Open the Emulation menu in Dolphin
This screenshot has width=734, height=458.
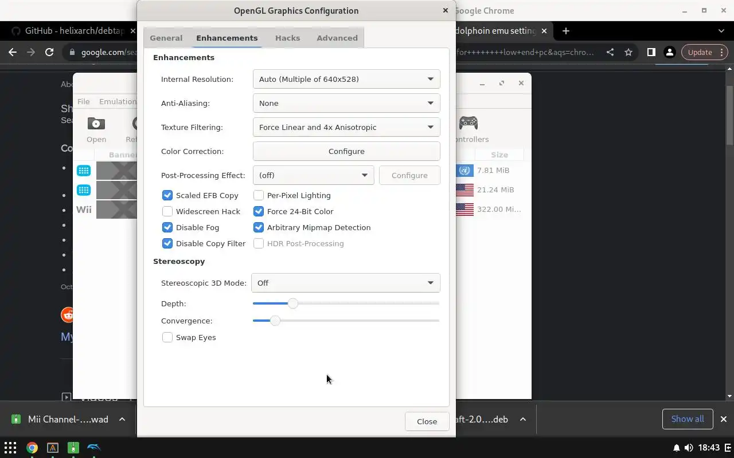118,101
